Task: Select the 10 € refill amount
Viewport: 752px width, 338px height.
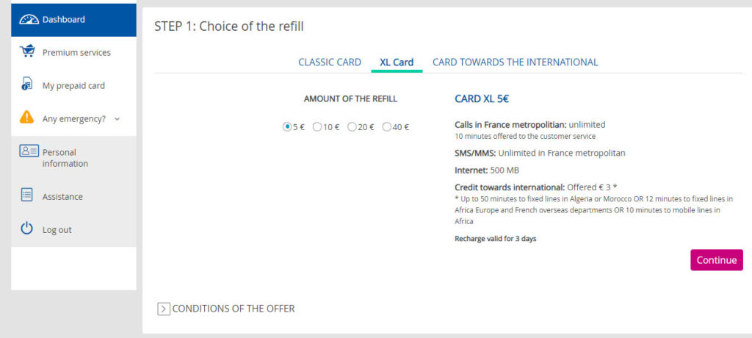Action: [x=317, y=127]
